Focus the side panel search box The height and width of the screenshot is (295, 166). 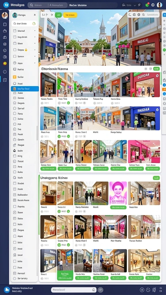tap(24, 24)
